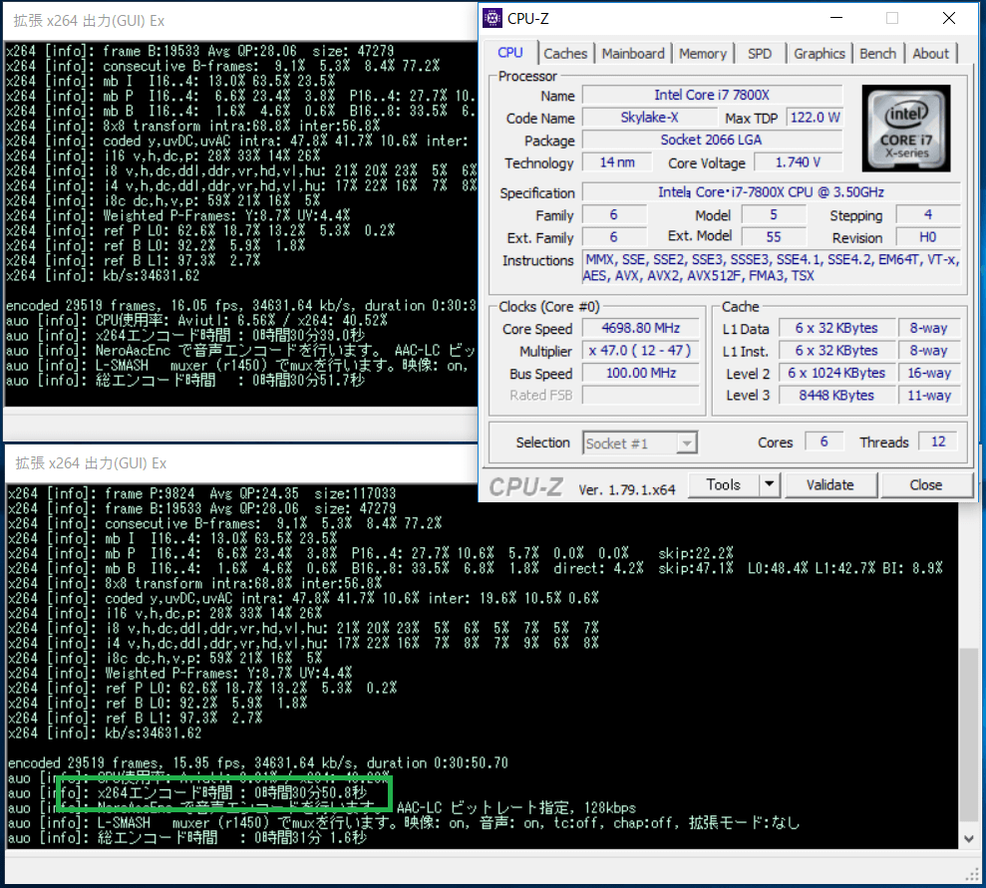This screenshot has width=986, height=888.
Task: Click the Level 2 cache value '6 x 1024 KBytes'
Action: tap(836, 373)
